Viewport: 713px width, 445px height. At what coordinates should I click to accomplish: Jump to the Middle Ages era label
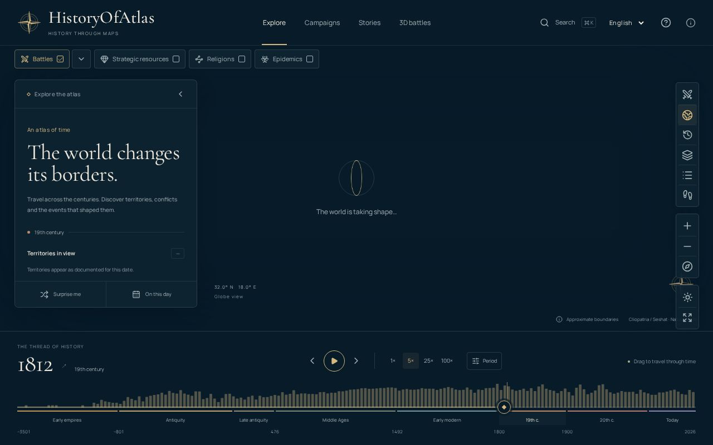[x=335, y=420]
